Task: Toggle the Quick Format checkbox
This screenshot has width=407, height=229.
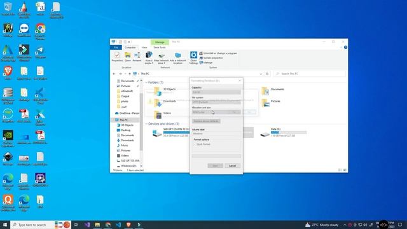Action: (195, 144)
